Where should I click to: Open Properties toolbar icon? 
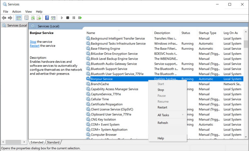pyautogui.click(x=27, y=18)
